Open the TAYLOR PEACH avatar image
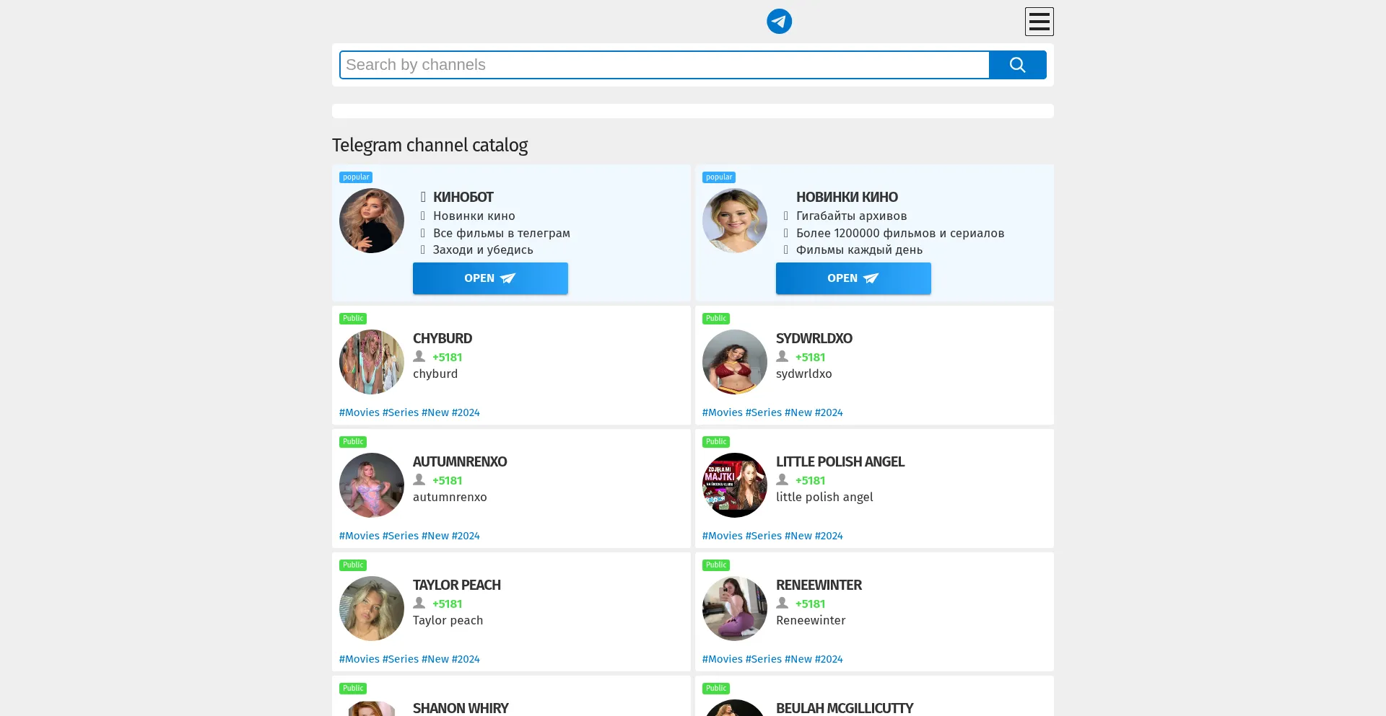The image size is (1386, 716). 372,609
